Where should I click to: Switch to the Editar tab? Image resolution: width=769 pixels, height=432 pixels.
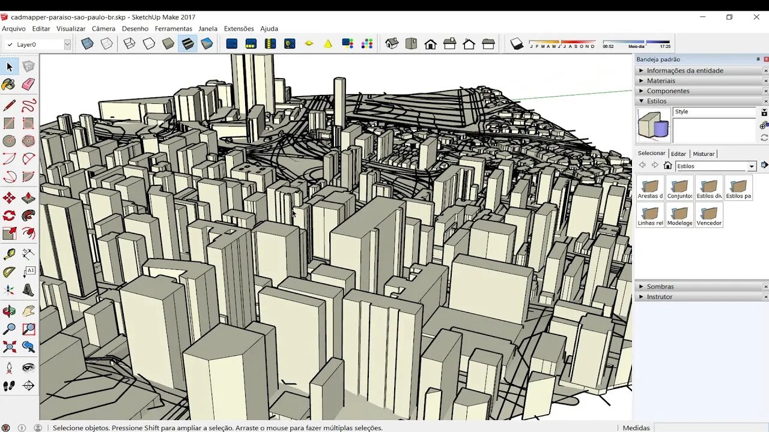point(678,154)
